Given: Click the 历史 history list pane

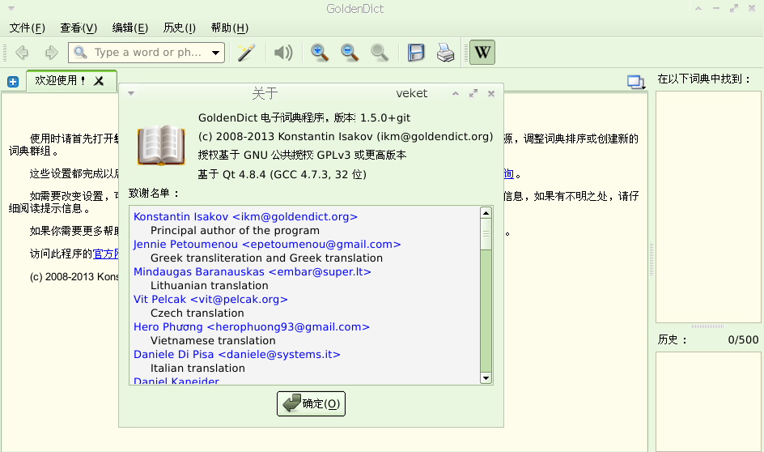Looking at the screenshot, I should point(708,401).
